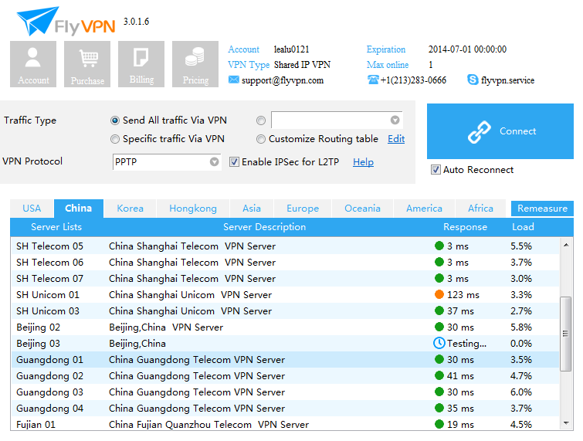Click green status dot for Beijing 02
The height and width of the screenshot is (441, 583).
point(439,327)
